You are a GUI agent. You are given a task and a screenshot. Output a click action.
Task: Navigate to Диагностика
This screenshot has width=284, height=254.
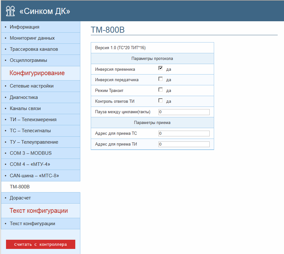pyautogui.click(x=24, y=97)
